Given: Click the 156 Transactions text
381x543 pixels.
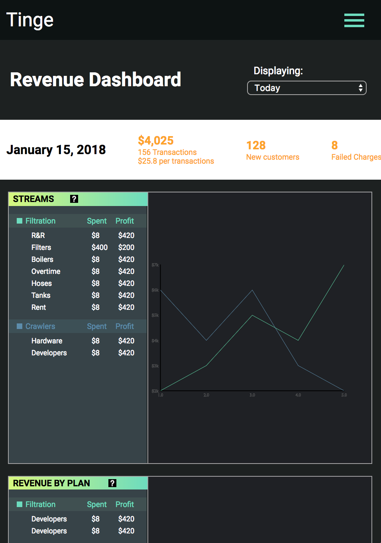Looking at the screenshot, I should [x=167, y=152].
